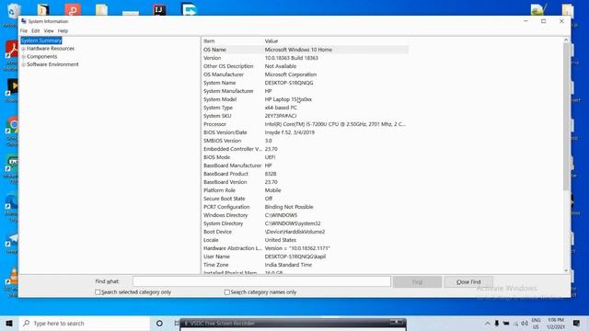Click the System Information title bar icon

pos(24,21)
